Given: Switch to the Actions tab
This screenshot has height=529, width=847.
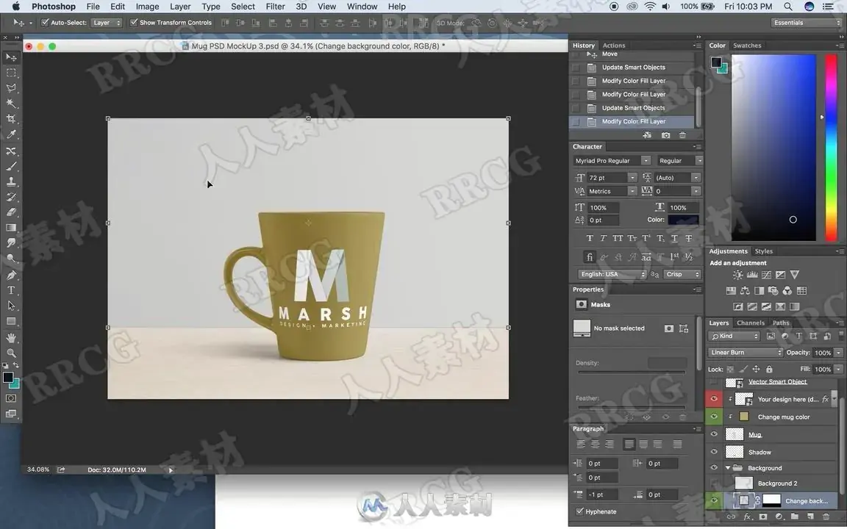Looking at the screenshot, I should 614,46.
